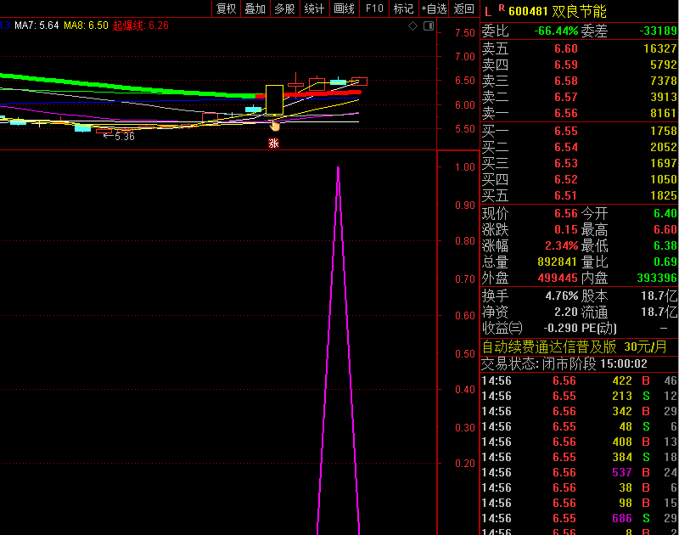Open the 统计 statistics menu

314,8
